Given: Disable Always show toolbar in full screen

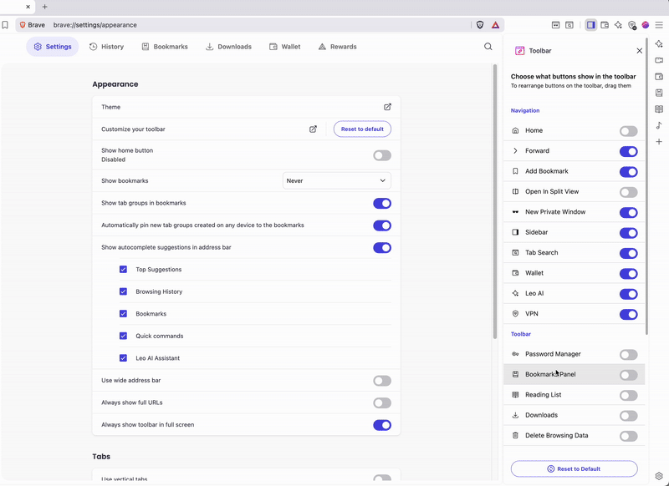Looking at the screenshot, I should 382,425.
